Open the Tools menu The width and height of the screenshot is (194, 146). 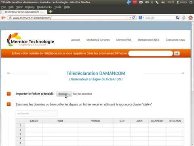coord(58,7)
